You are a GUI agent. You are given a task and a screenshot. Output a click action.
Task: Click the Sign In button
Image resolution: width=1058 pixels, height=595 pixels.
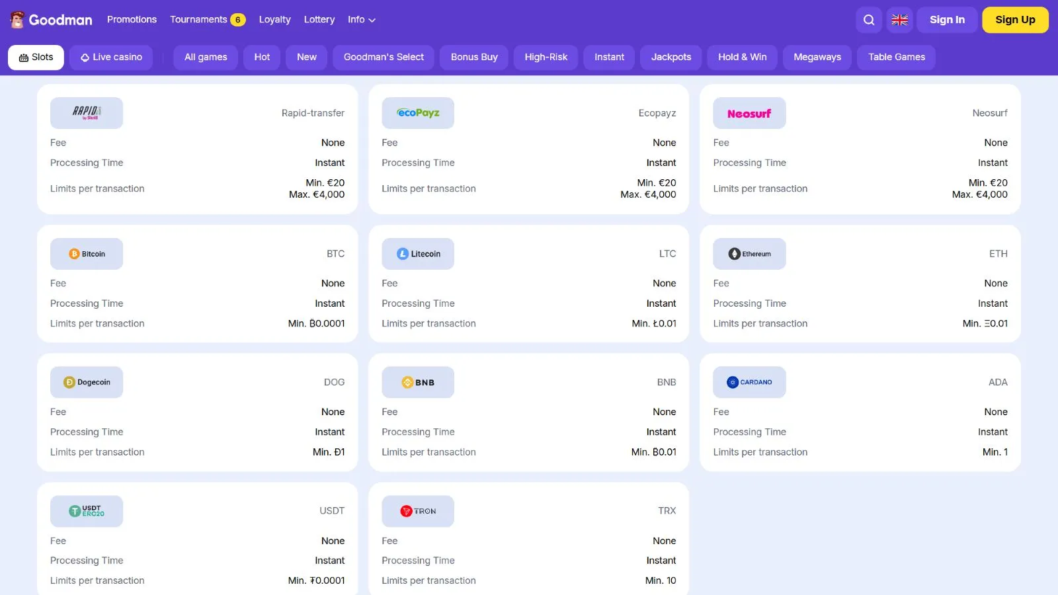(x=947, y=20)
